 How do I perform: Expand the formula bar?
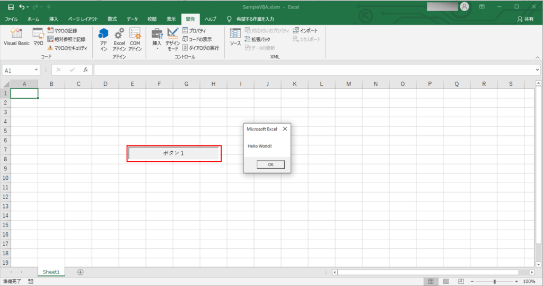(537, 70)
